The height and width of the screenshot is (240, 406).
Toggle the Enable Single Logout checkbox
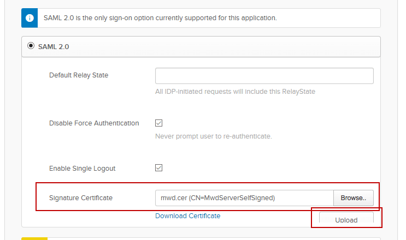tap(159, 168)
